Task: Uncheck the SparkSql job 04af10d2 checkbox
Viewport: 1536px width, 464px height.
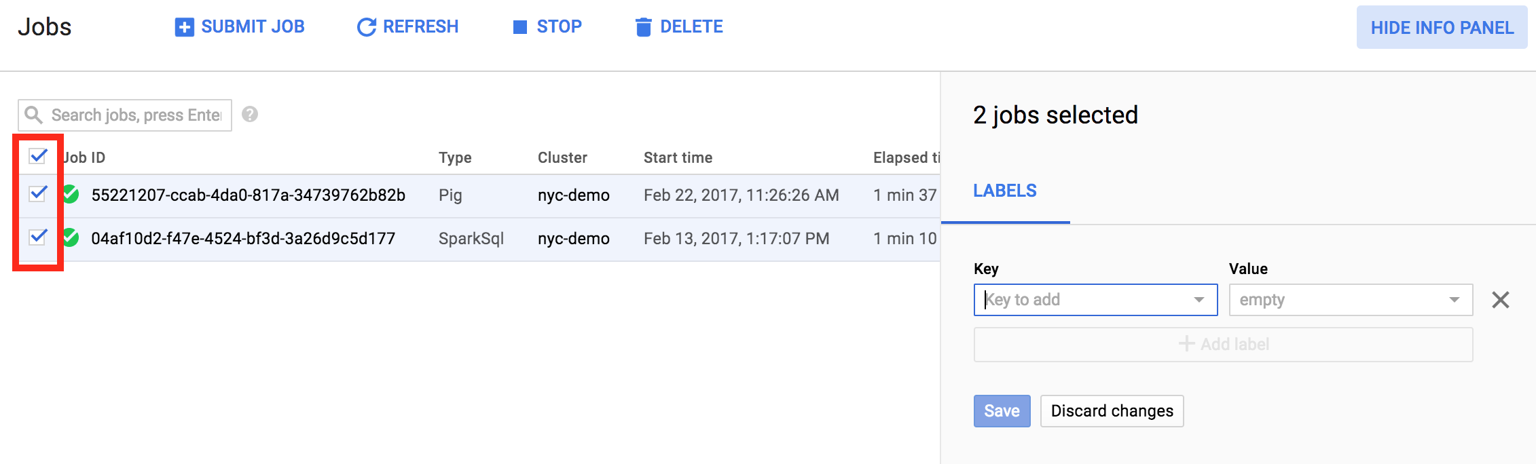Action: tap(38, 237)
